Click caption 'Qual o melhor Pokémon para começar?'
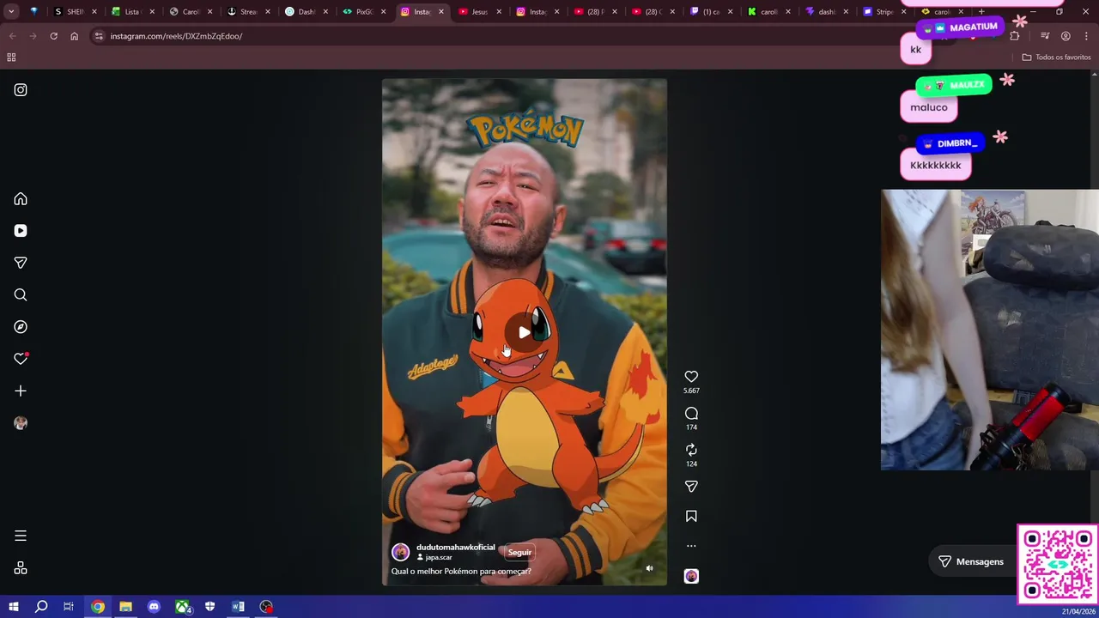 tap(461, 572)
